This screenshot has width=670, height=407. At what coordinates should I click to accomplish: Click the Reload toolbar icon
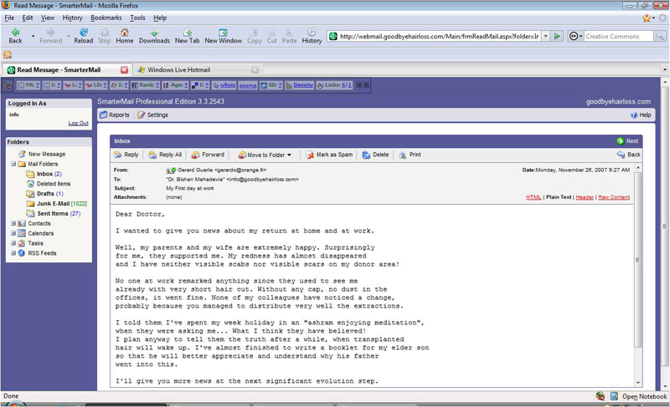pyautogui.click(x=83, y=35)
